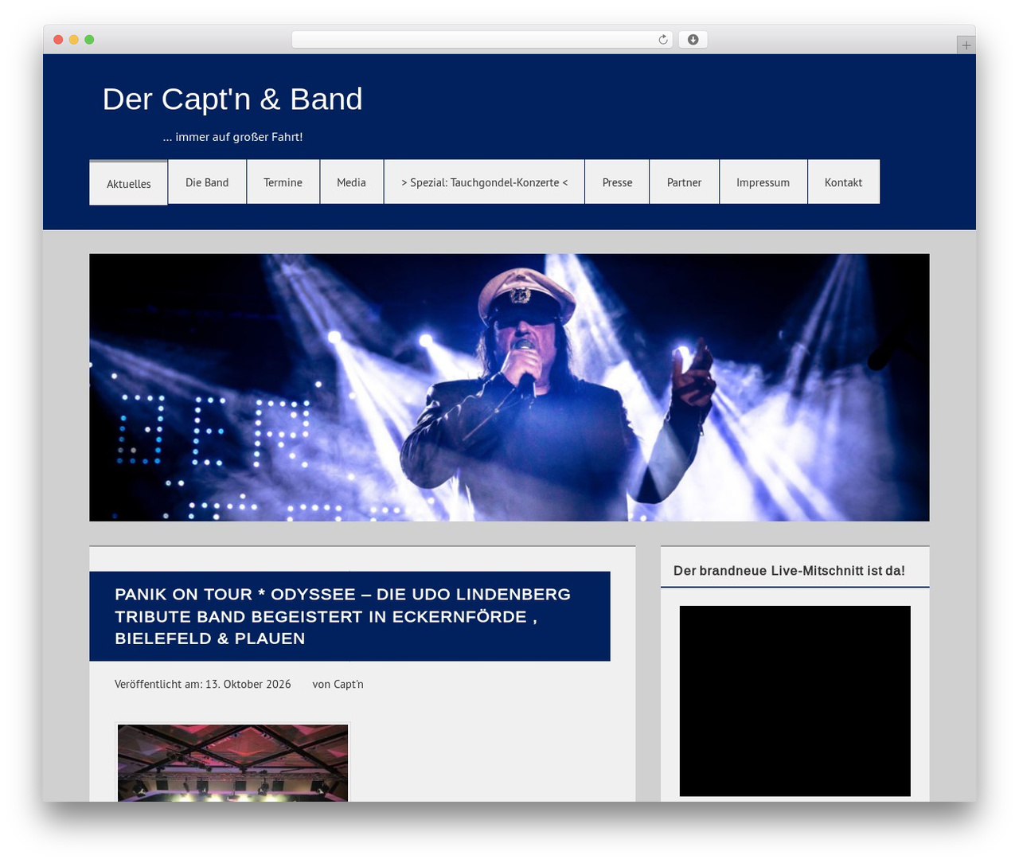This screenshot has height=863, width=1019.
Task: Close the browser window with red button
Action: 58,40
